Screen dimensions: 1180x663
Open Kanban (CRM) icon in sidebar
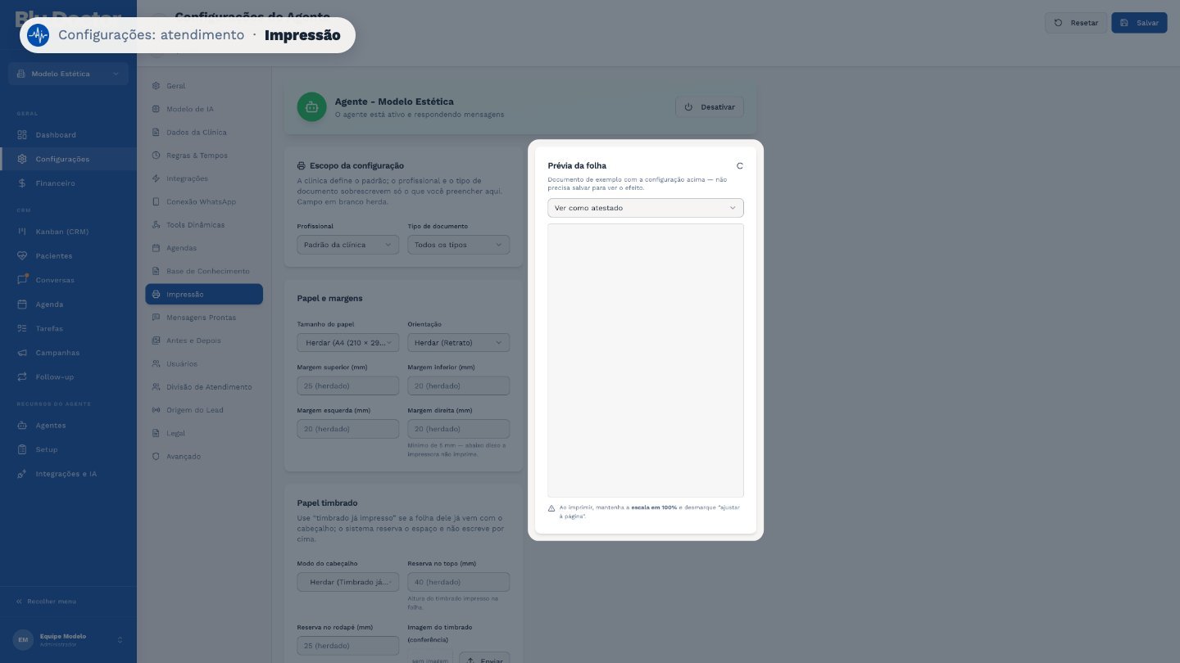coord(22,232)
